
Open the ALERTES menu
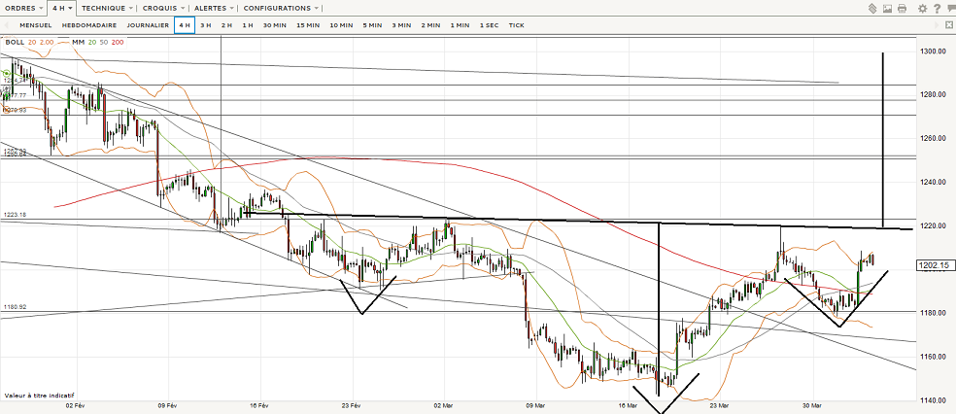(x=213, y=8)
